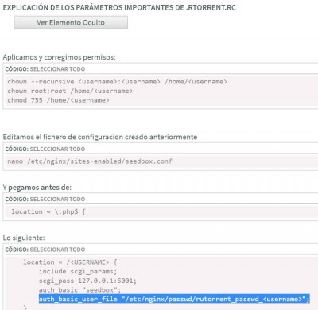Click the Ver Elemento Oculto button
This screenshot has width=318, height=310.
tap(71, 22)
